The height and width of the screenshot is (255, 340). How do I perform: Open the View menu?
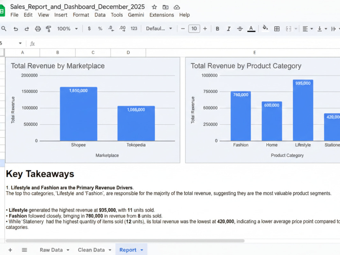(x=44, y=15)
